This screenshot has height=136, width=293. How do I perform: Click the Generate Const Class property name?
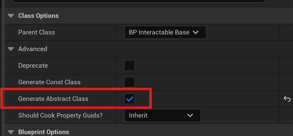coord(49,82)
